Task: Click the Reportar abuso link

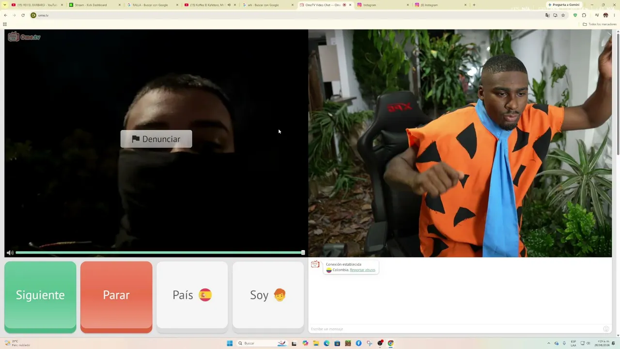Action: point(362,270)
